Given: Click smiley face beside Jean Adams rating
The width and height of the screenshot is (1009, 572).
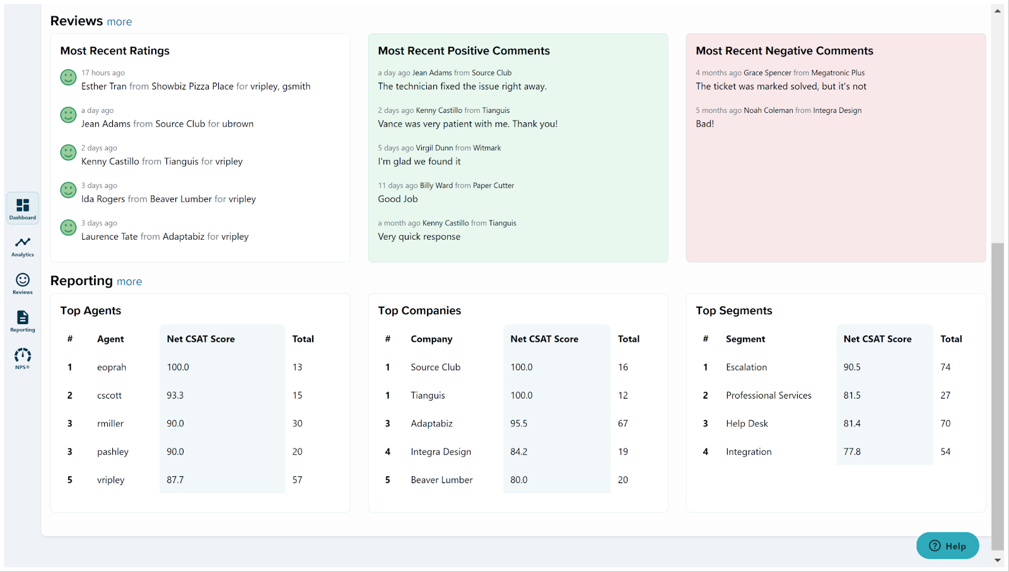Looking at the screenshot, I should tap(68, 115).
